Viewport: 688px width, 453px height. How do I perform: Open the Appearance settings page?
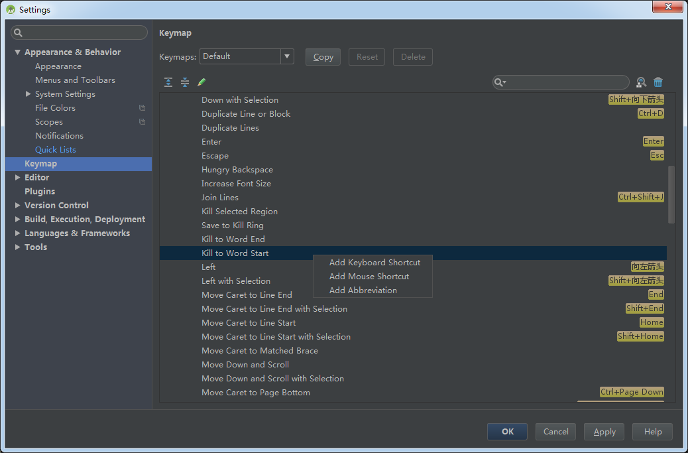pyautogui.click(x=58, y=66)
